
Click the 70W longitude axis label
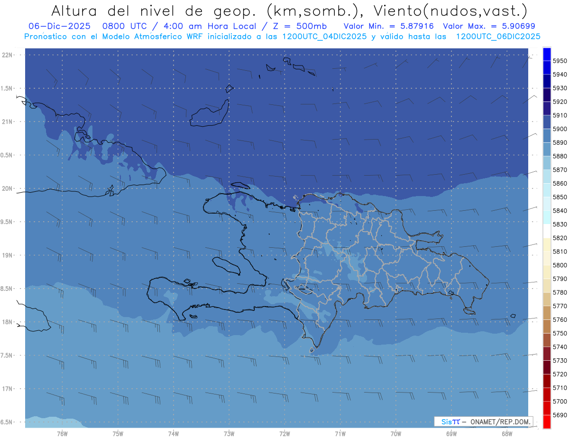(396, 434)
